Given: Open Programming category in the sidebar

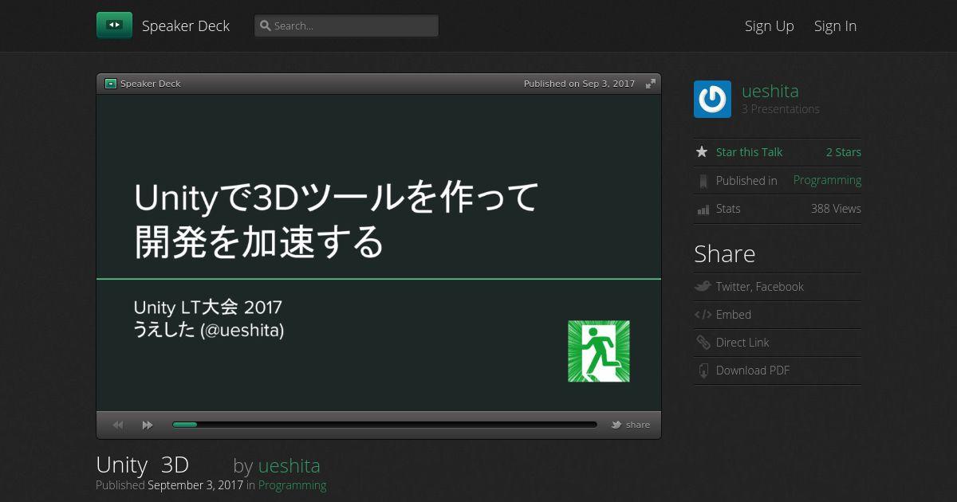Looking at the screenshot, I should [x=827, y=180].
